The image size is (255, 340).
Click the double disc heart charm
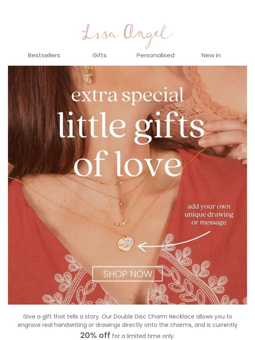(126, 244)
